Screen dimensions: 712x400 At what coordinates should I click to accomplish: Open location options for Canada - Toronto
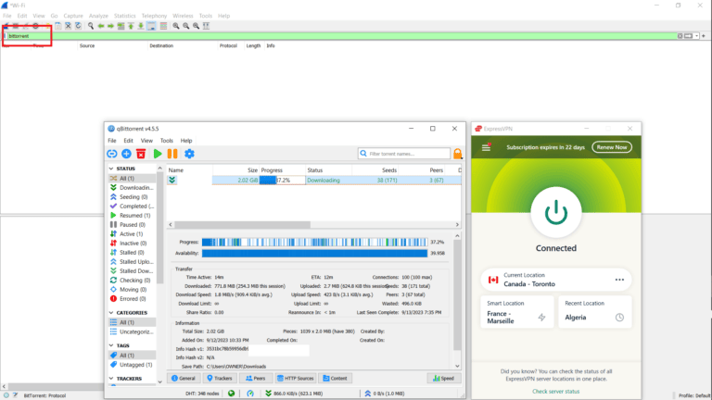[619, 280]
